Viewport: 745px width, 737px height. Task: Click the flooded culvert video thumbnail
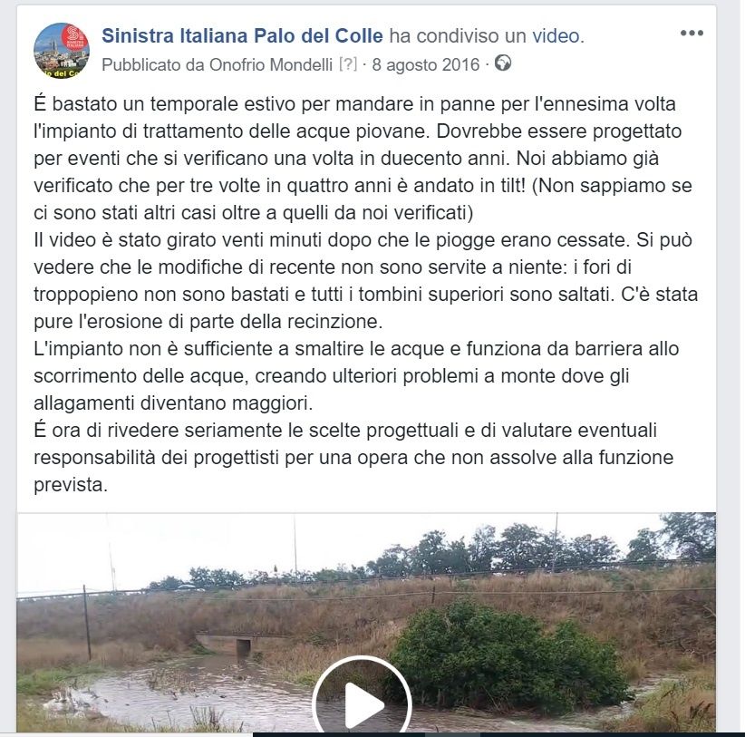[366, 623]
